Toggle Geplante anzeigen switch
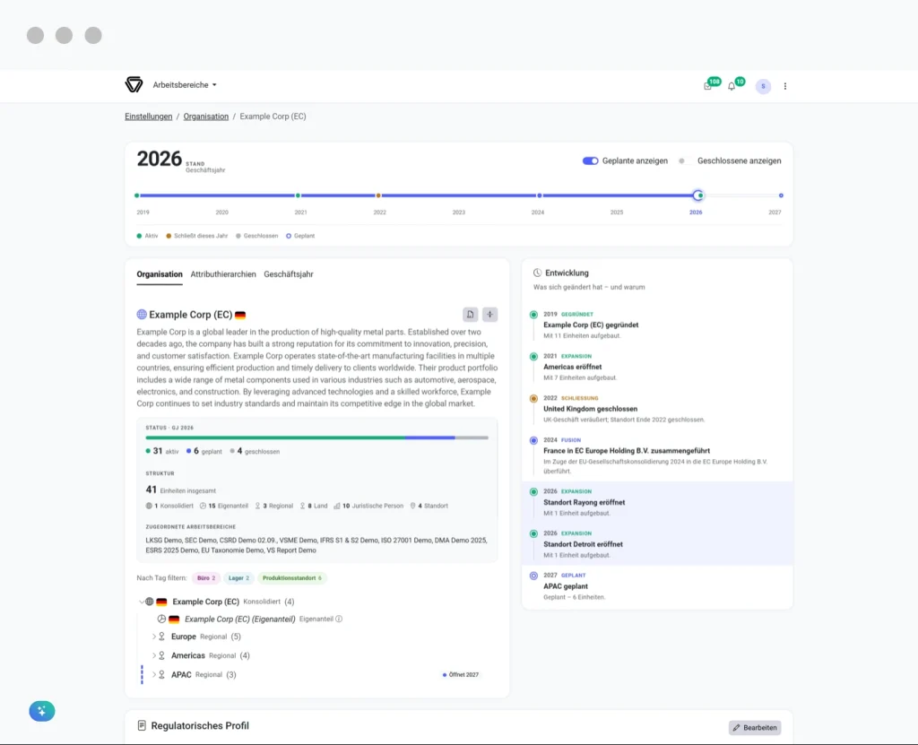The height and width of the screenshot is (745, 918). (590, 160)
